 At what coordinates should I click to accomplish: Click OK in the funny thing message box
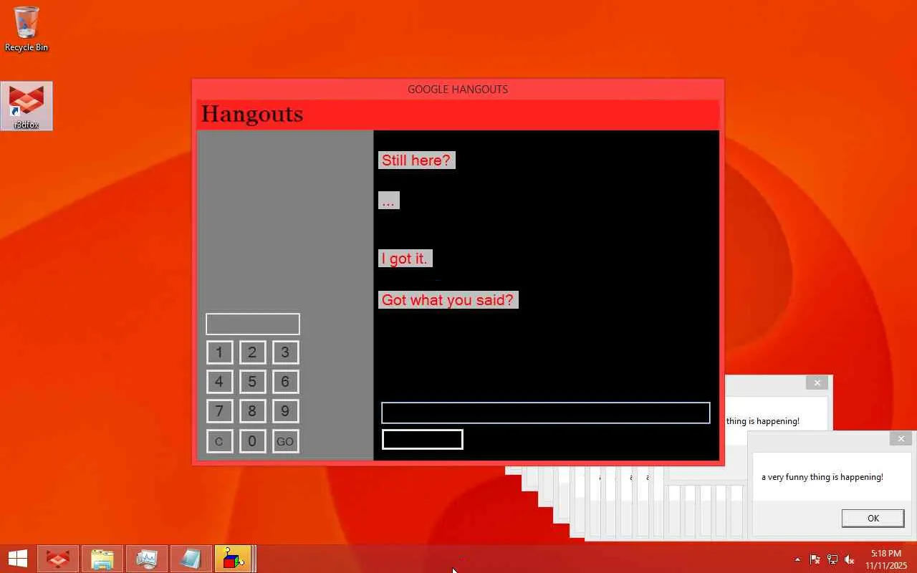[873, 518]
